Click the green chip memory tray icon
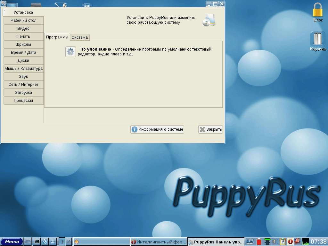Viewport: 328px width, 246px height. tap(267, 242)
